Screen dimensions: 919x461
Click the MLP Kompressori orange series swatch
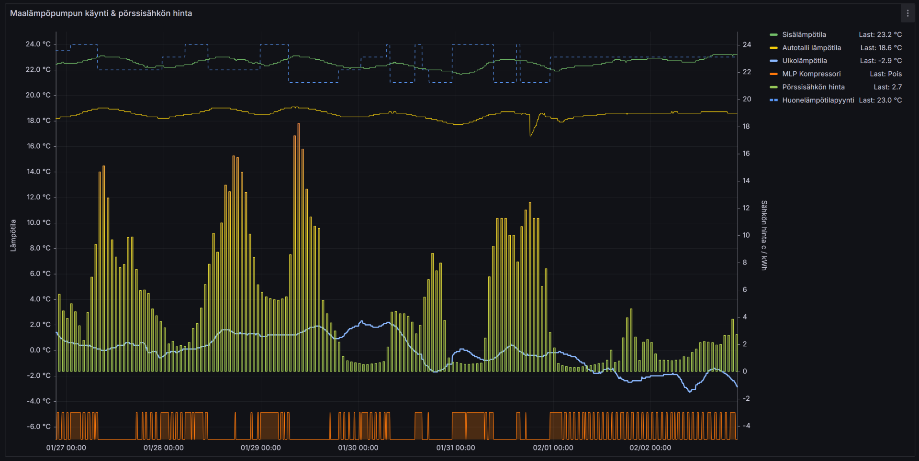tap(773, 74)
